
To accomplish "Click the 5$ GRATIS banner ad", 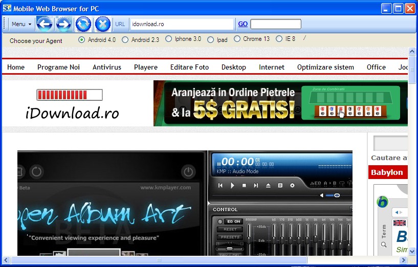I will [280, 103].
